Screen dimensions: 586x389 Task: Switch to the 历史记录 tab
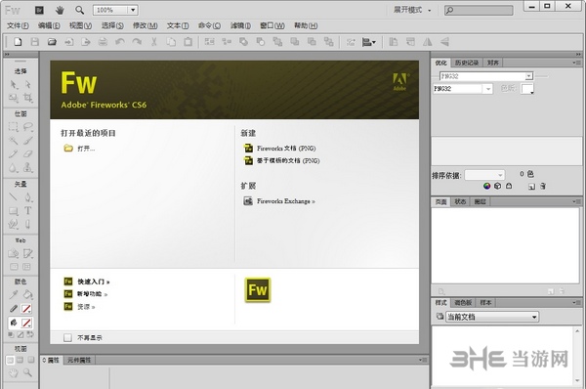coord(467,63)
